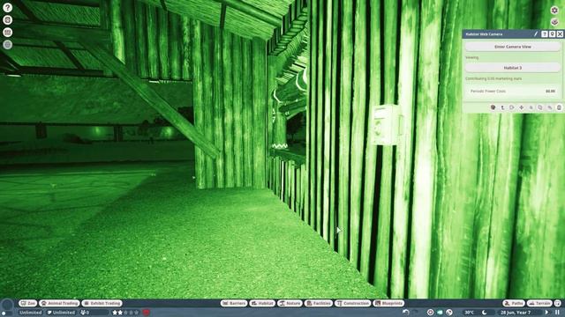Viewport: 565px width, 317px height.
Task: Click the small icon right of Terrain
Action: (558, 303)
